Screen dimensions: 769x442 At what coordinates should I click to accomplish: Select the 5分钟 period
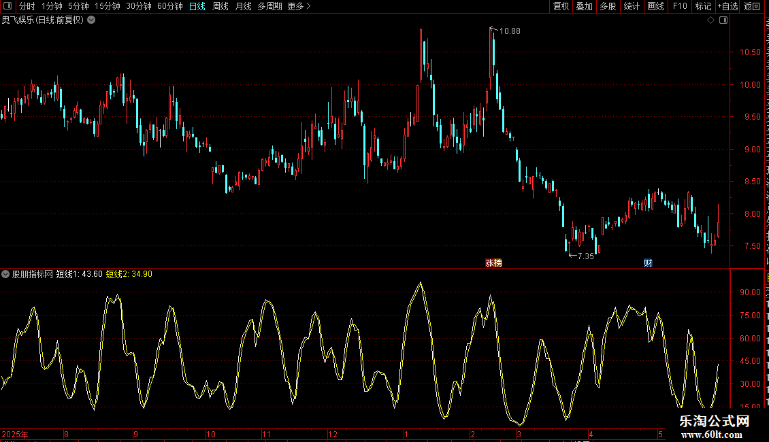point(78,6)
